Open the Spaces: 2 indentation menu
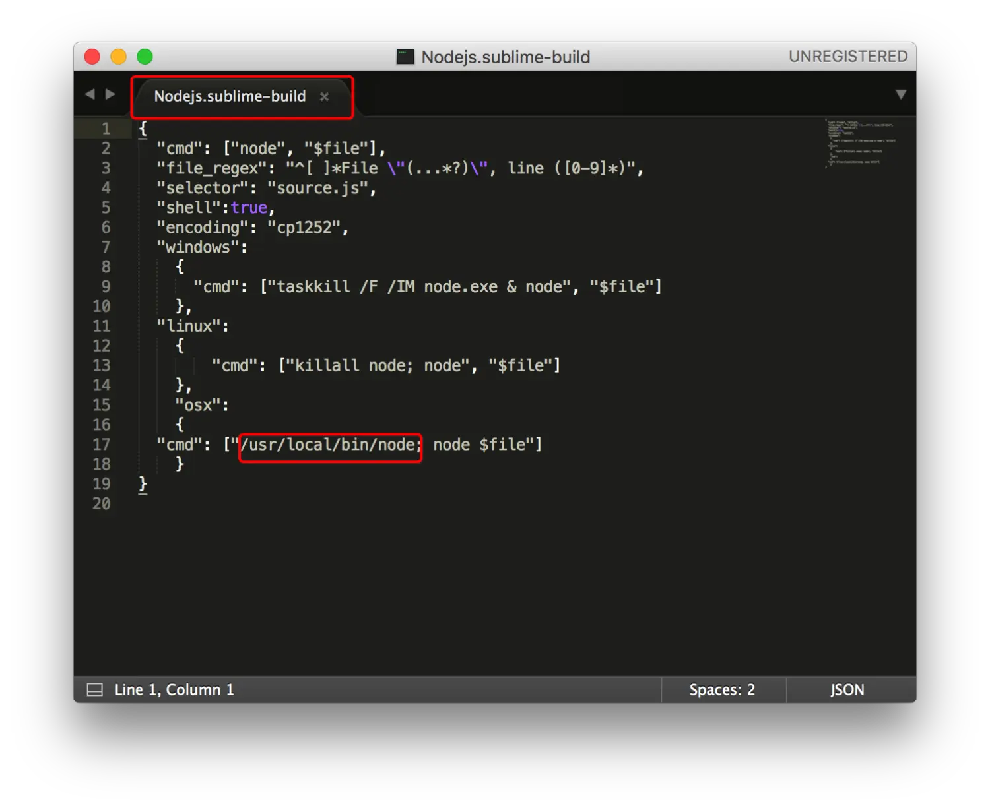This screenshot has width=990, height=808. (722, 690)
